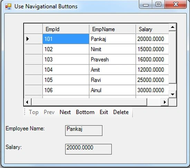The height and width of the screenshot is (168, 190).
Task: Click the Ainul name cell
Action: [113, 90]
